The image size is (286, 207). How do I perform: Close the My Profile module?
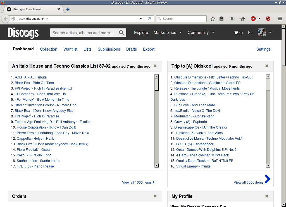pos(267,196)
